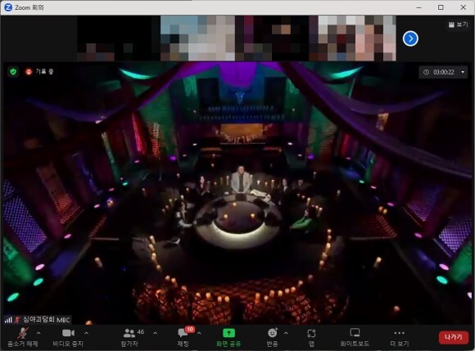Click the 기록 중 recording label
This screenshot has width=475, height=351.
[x=44, y=72]
